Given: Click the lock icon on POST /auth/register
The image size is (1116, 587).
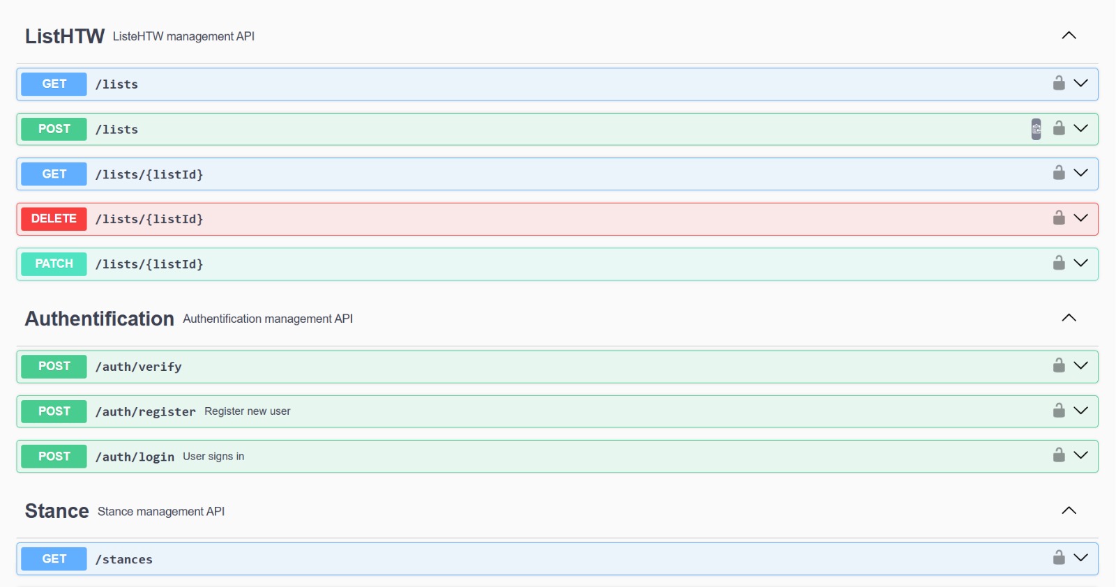Looking at the screenshot, I should pos(1059,411).
